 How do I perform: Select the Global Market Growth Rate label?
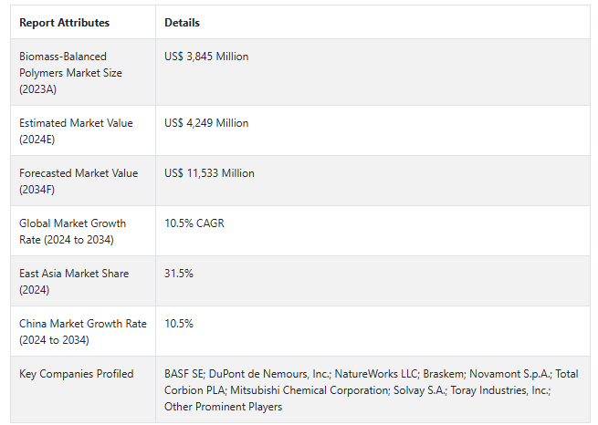tap(72, 232)
